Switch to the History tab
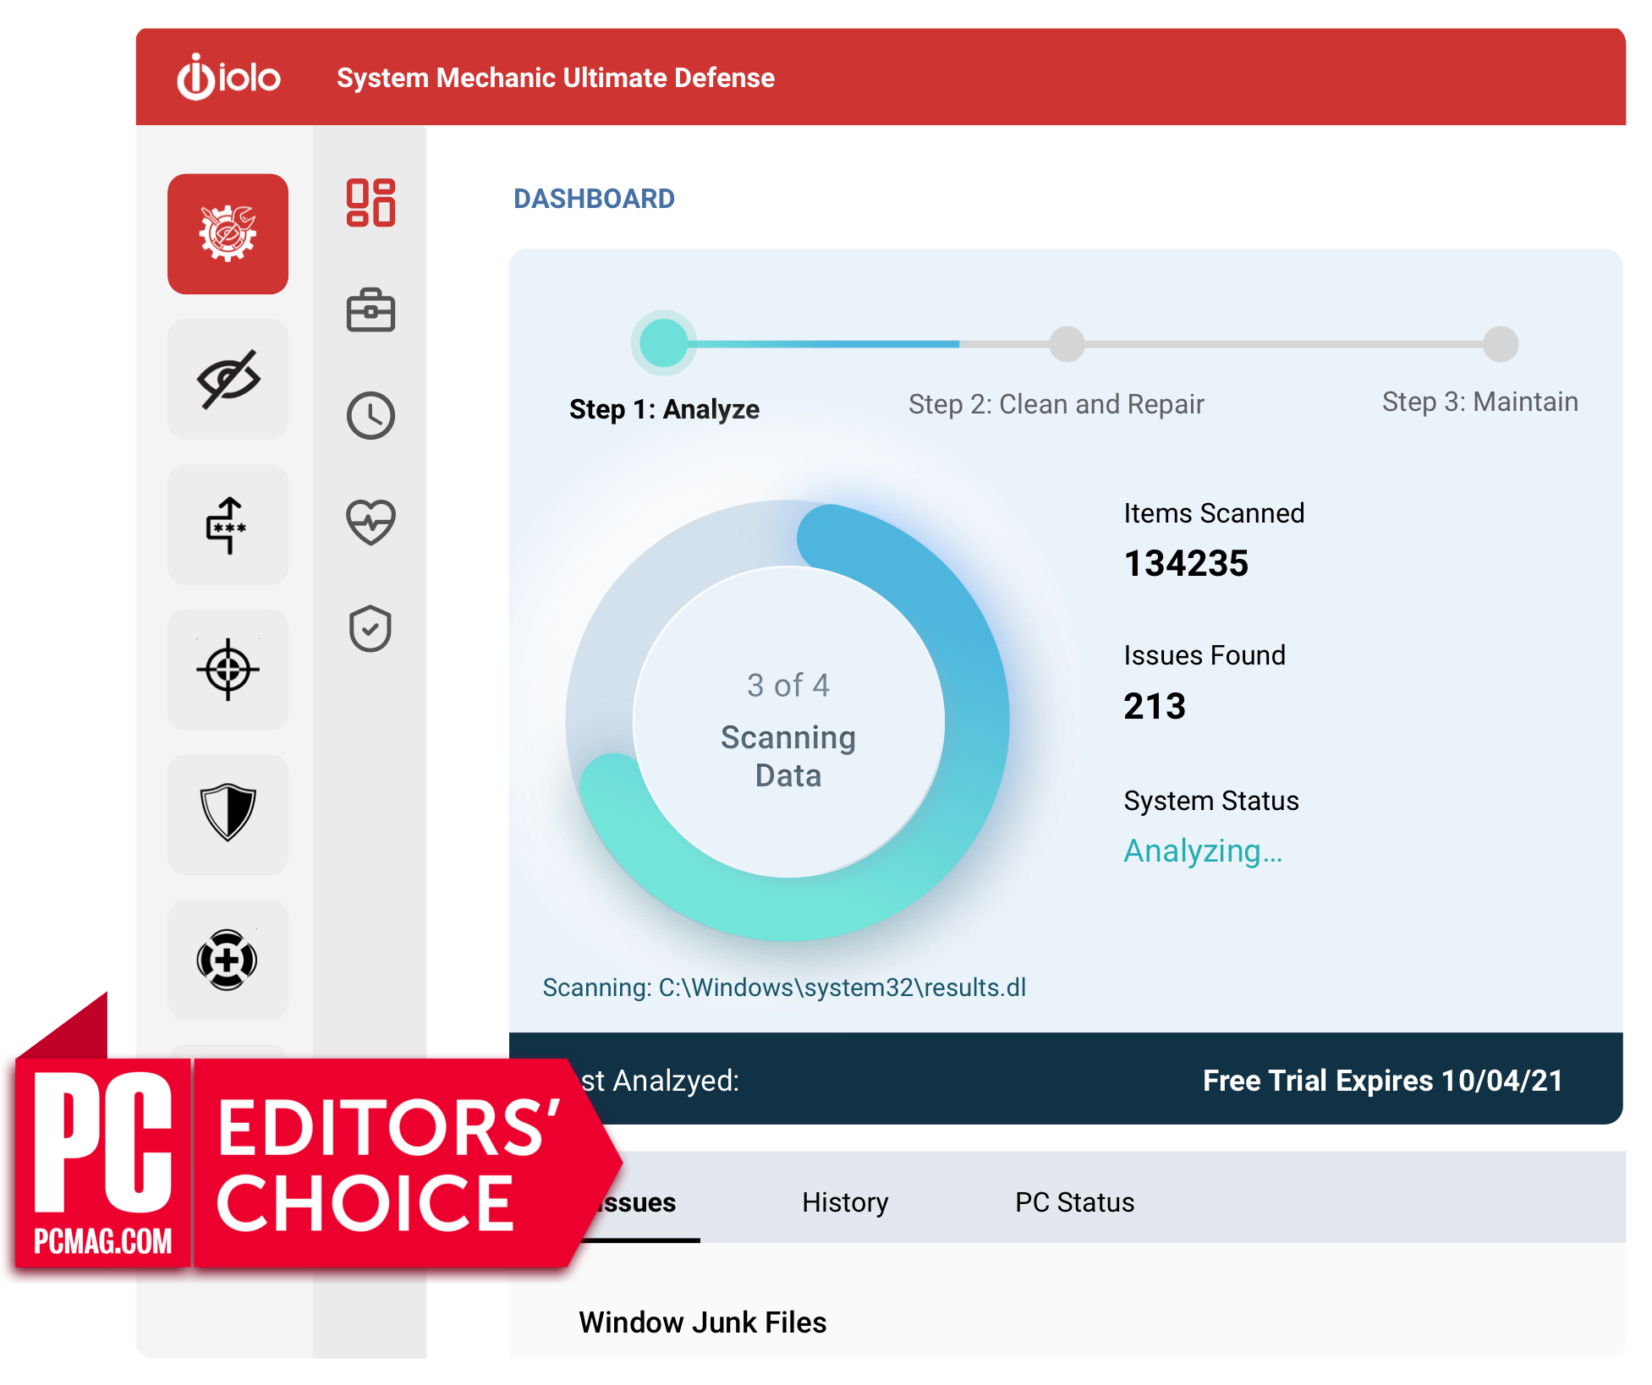The height and width of the screenshot is (1385, 1652). (x=844, y=1202)
